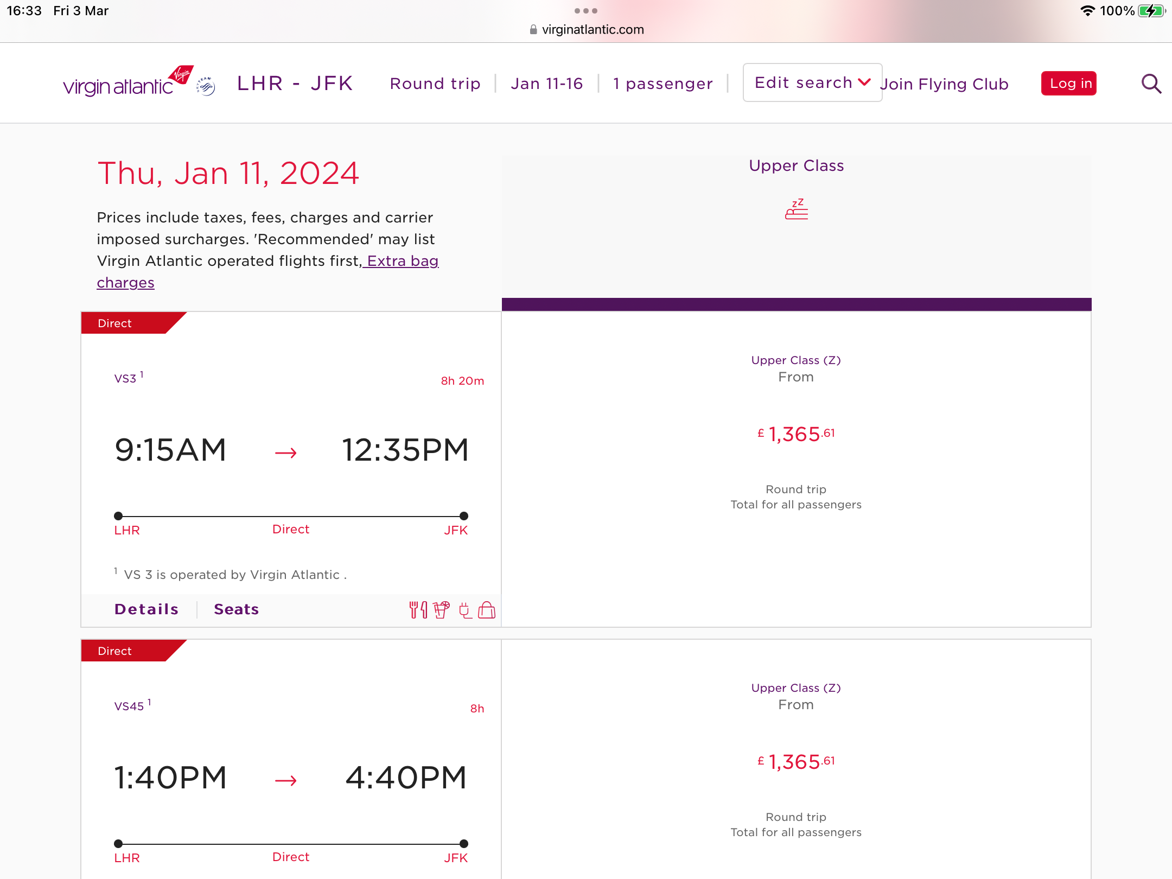Open Details for flight VS3
This screenshot has width=1172, height=879.
(x=146, y=609)
